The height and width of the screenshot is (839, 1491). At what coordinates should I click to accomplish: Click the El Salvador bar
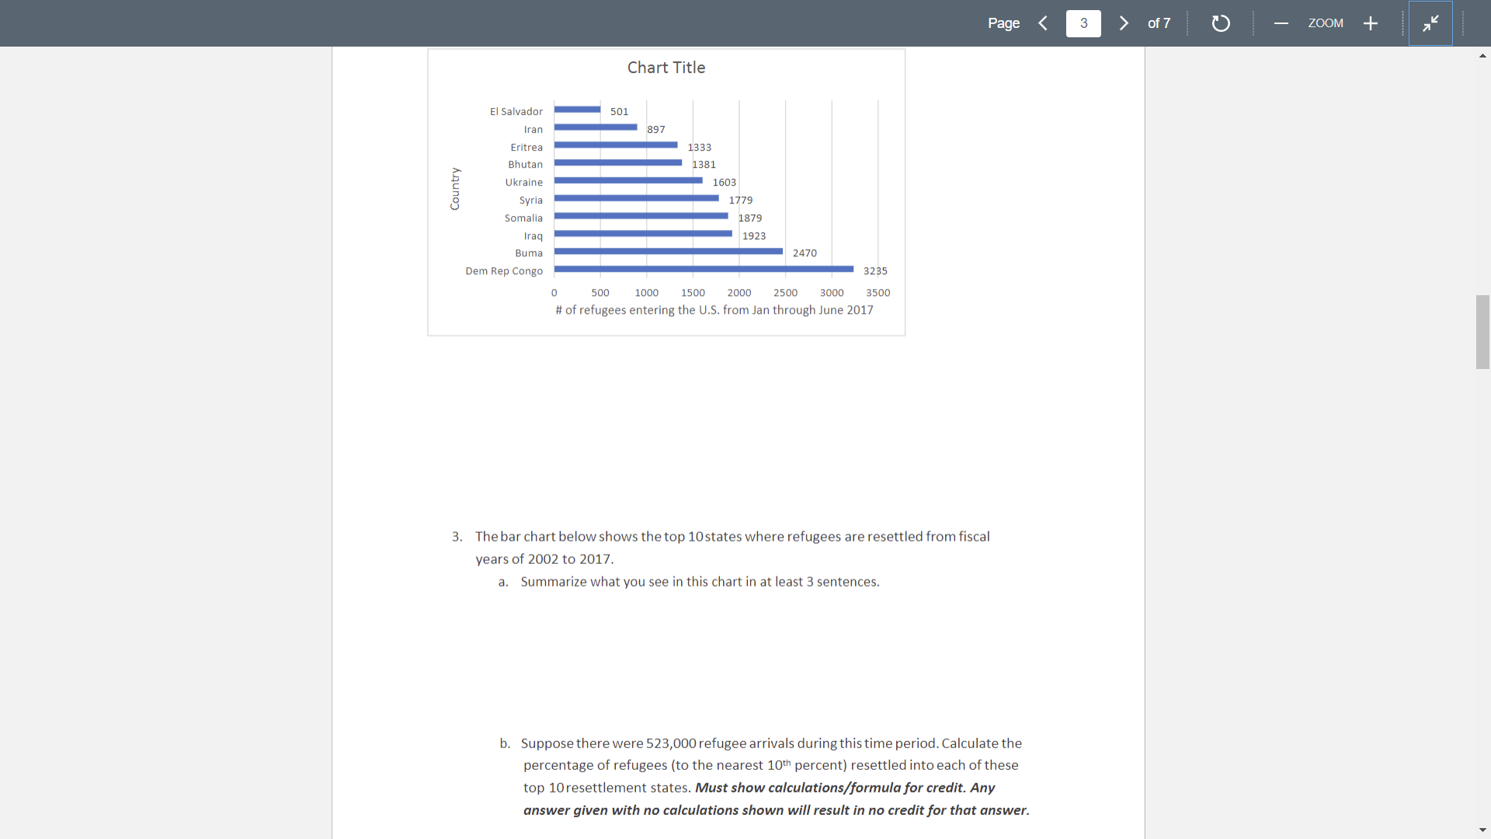(x=576, y=110)
